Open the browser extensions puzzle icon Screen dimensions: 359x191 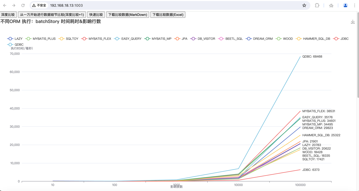317,5
